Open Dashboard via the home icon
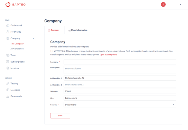Screen dimensions: 188x130 8,26
